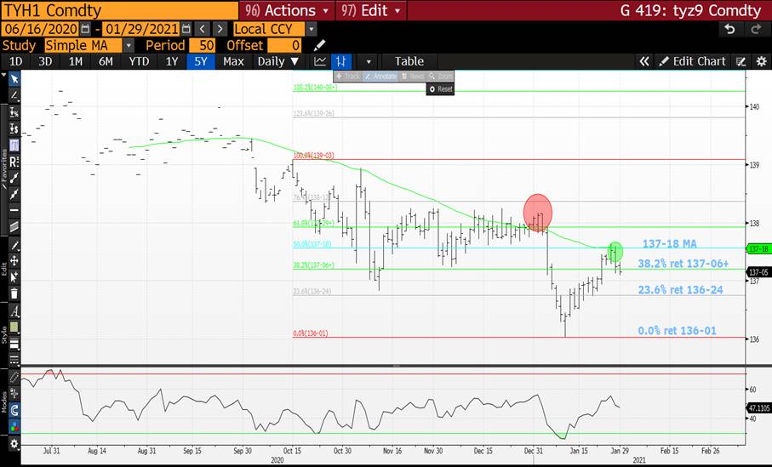Pick the horizontal line tool
The width and height of the screenshot is (772, 467).
coord(14,210)
